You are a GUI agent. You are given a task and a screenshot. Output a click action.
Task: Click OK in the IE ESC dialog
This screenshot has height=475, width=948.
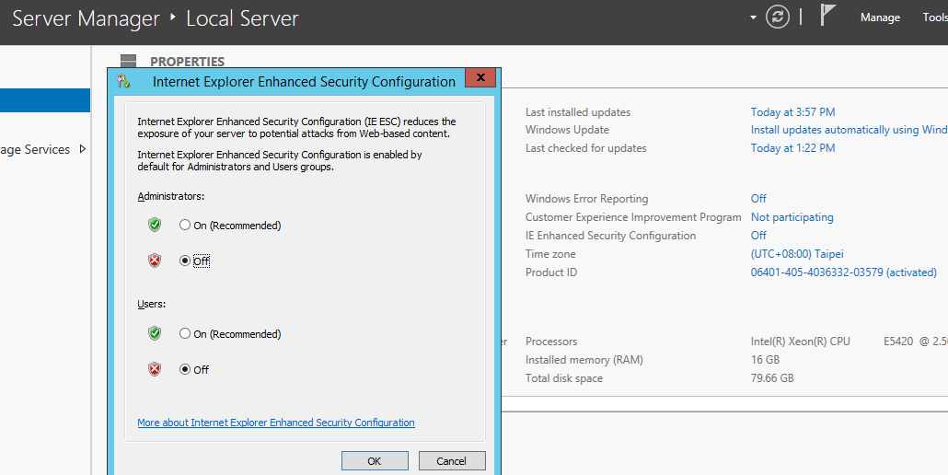[x=375, y=460]
